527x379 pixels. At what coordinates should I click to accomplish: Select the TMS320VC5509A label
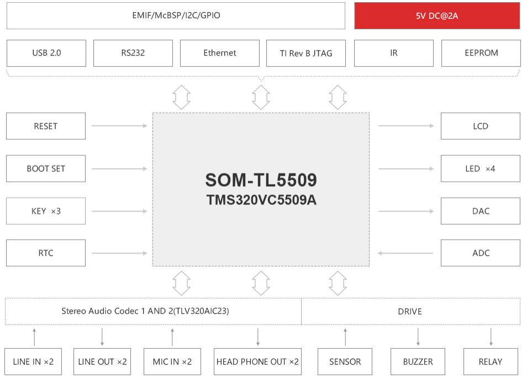[x=261, y=200]
